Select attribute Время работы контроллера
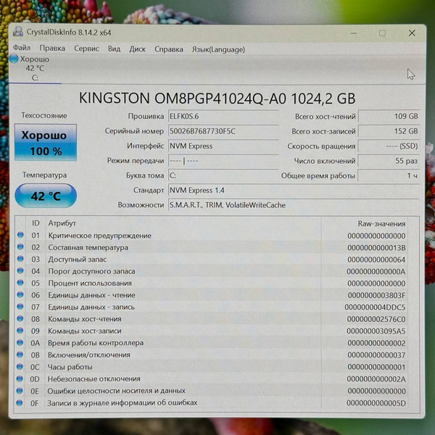Viewport: 435px width, 435px height. pyautogui.click(x=96, y=343)
